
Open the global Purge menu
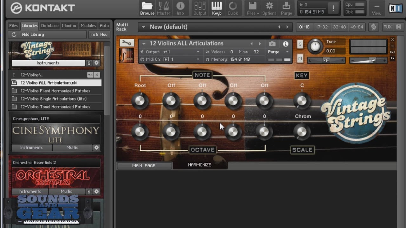pyautogui.click(x=286, y=8)
